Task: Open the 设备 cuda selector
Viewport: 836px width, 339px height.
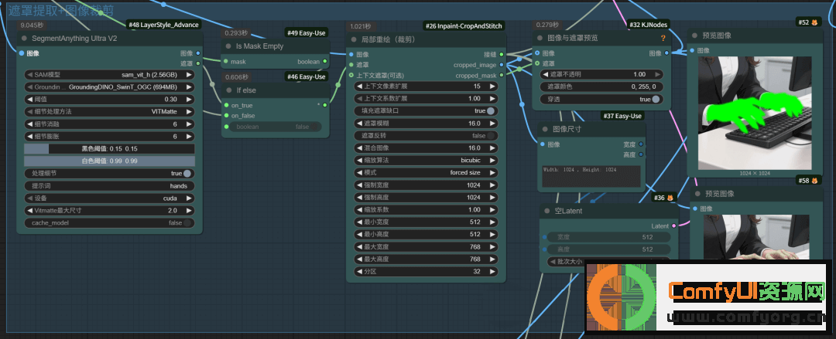Action: click(x=109, y=198)
